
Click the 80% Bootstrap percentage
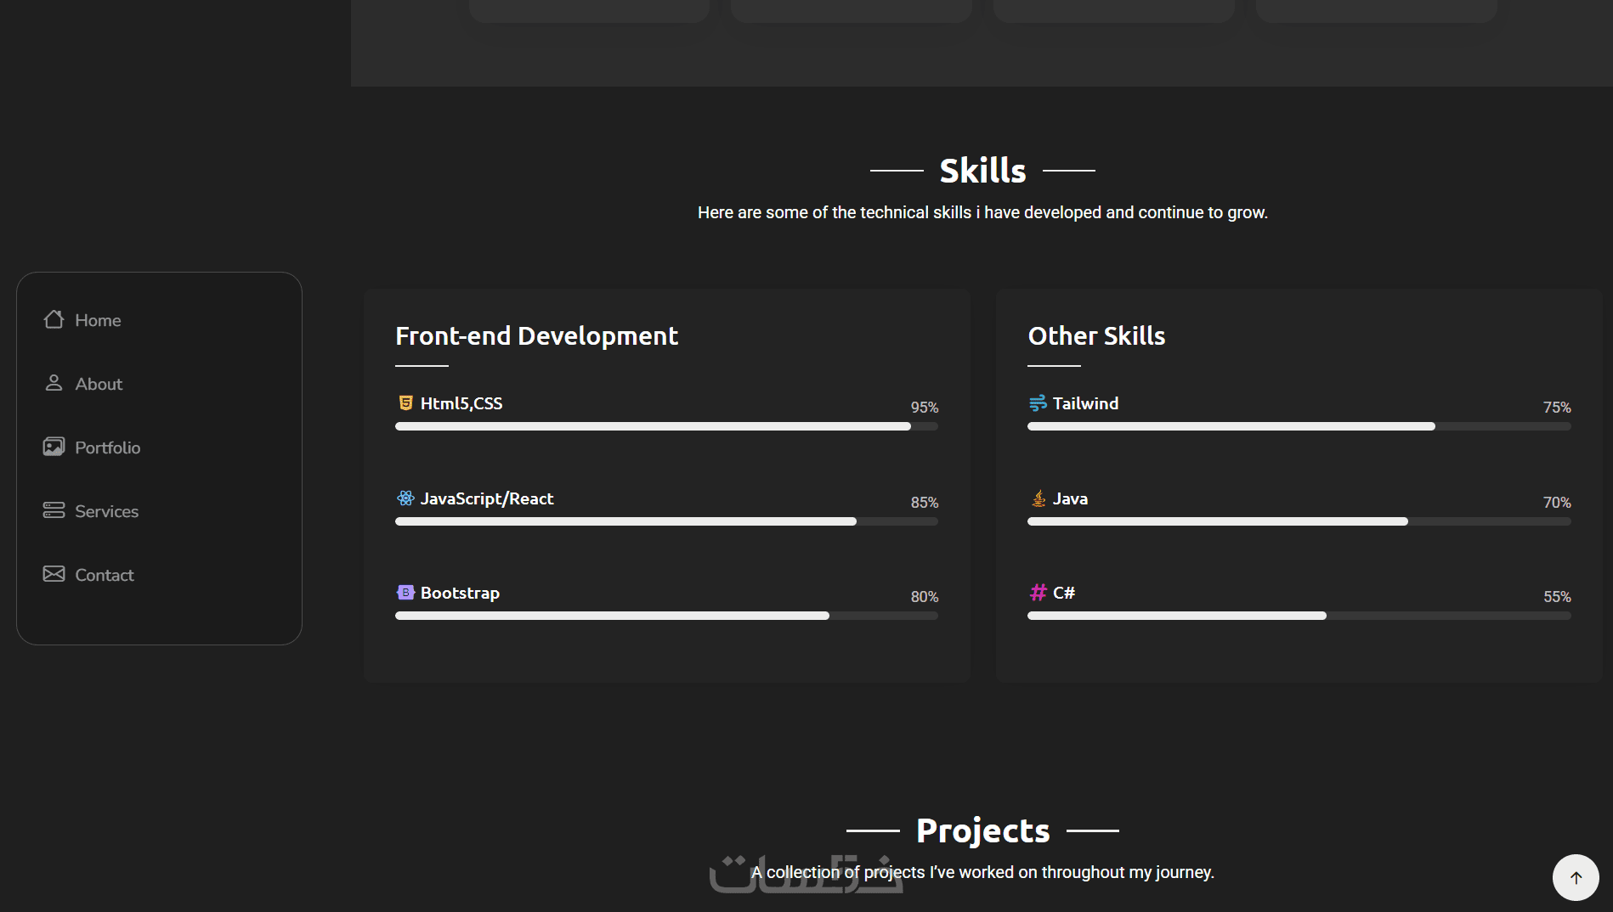pyautogui.click(x=925, y=597)
